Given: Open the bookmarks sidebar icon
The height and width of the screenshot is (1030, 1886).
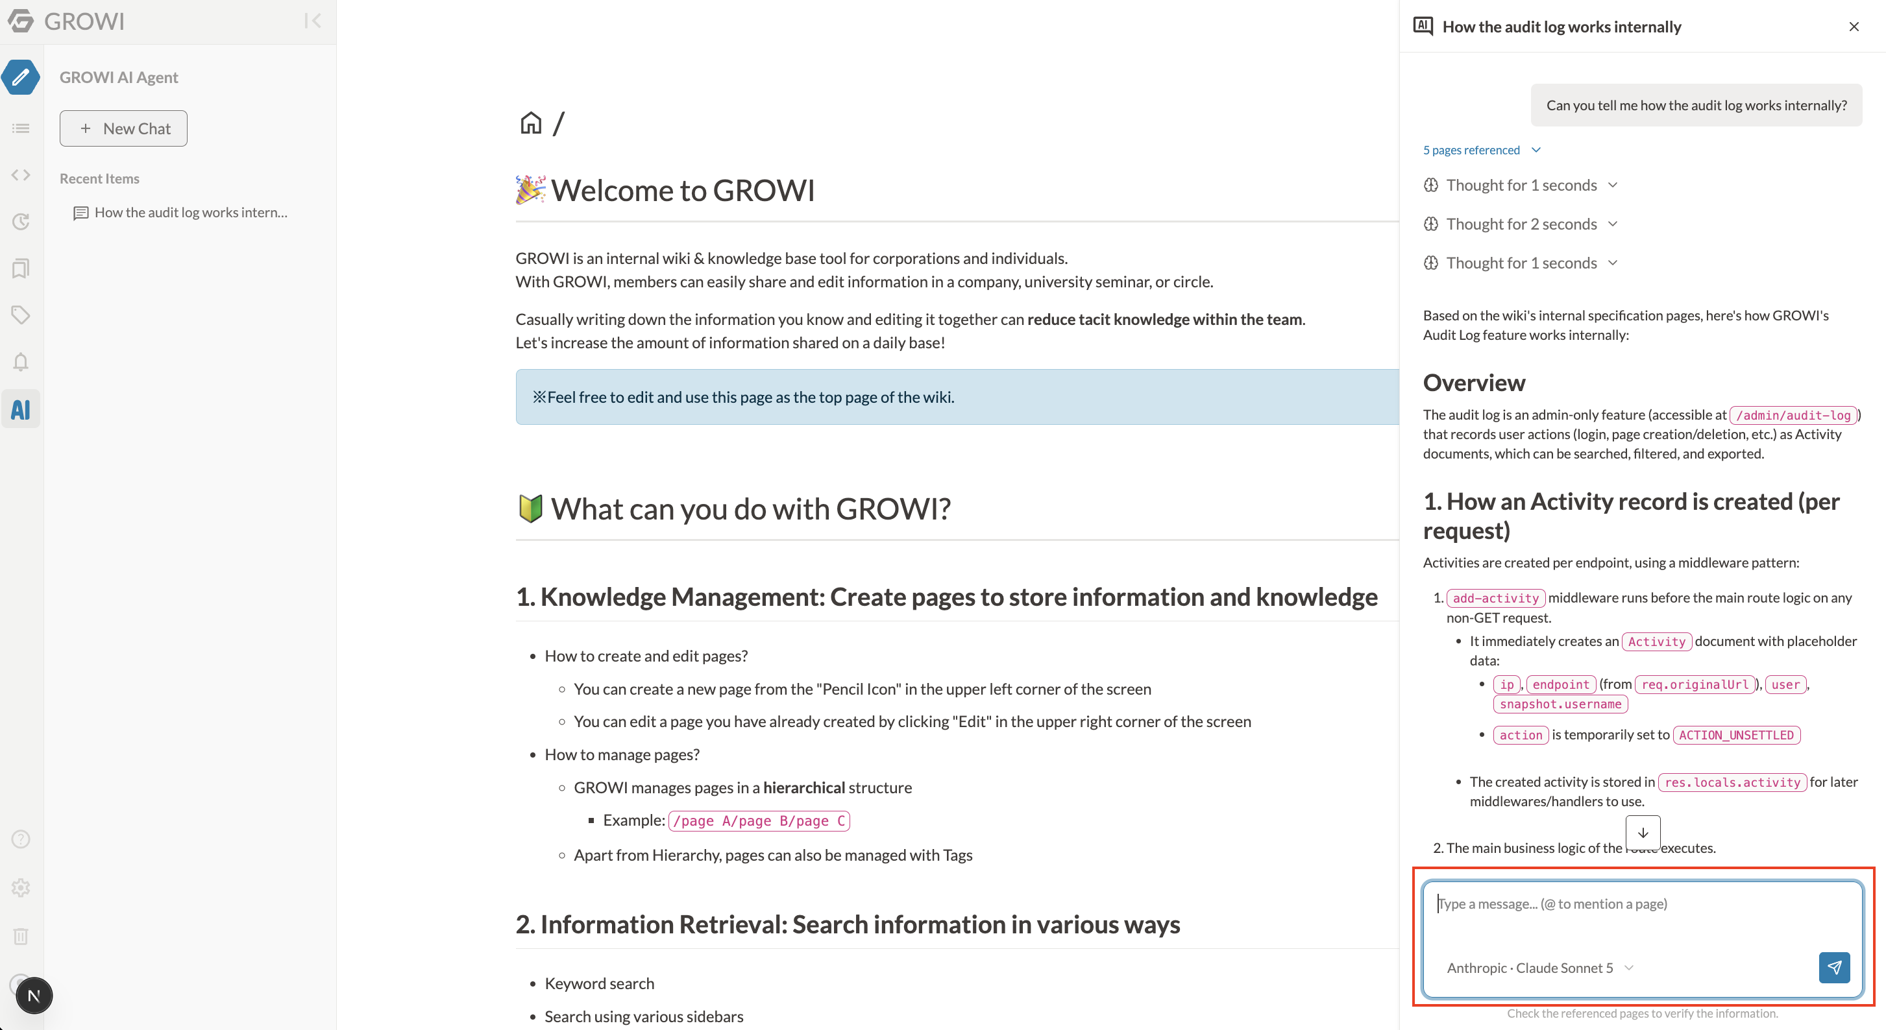Looking at the screenshot, I should pyautogui.click(x=21, y=269).
